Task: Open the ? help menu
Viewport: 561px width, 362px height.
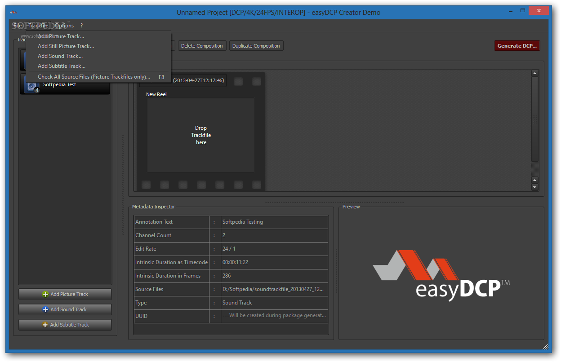Action: click(x=81, y=26)
